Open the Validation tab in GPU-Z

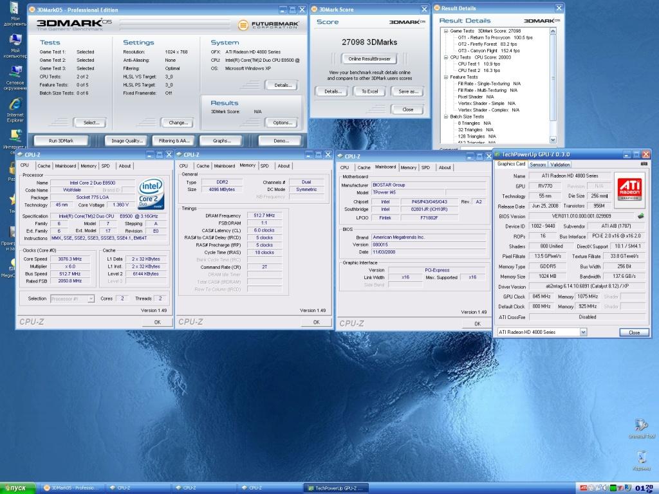tap(560, 165)
